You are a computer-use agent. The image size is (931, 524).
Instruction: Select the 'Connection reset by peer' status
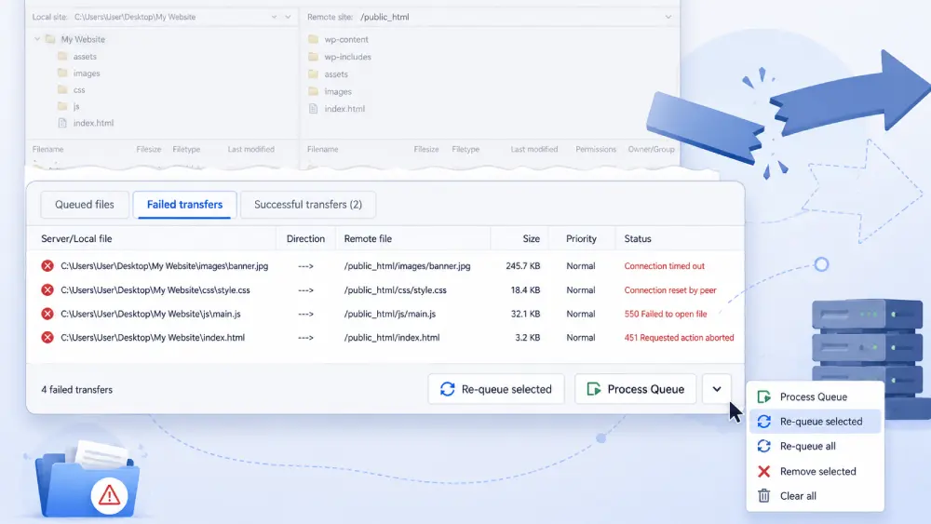click(x=669, y=290)
